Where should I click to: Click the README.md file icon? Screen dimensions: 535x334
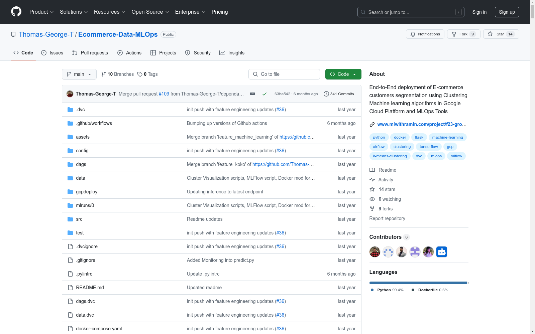(x=70, y=288)
